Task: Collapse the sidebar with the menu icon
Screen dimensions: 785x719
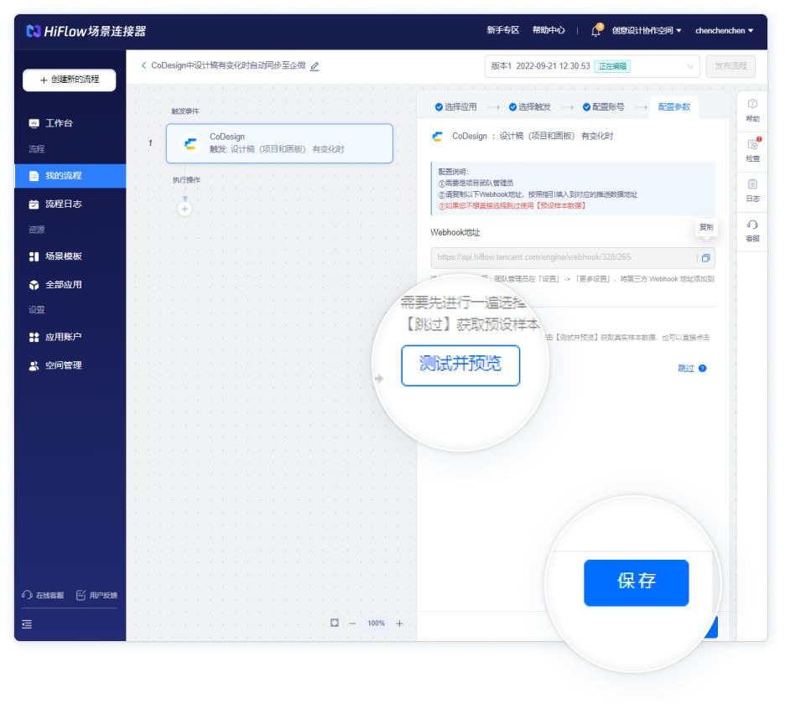Action: 27,624
